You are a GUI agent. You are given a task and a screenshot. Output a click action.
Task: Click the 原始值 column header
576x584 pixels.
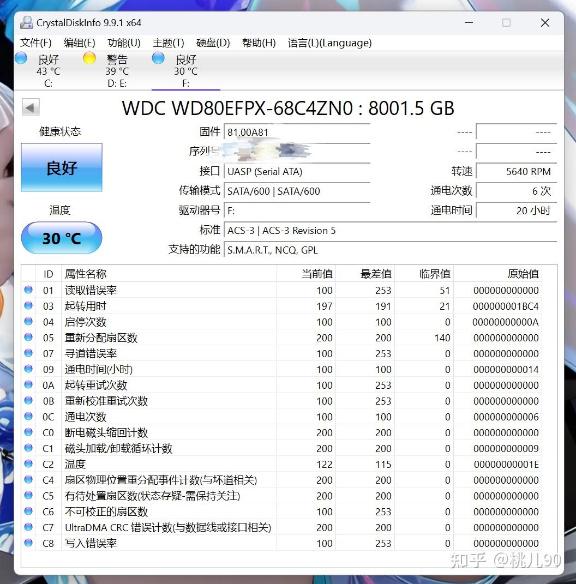pyautogui.click(x=497, y=274)
